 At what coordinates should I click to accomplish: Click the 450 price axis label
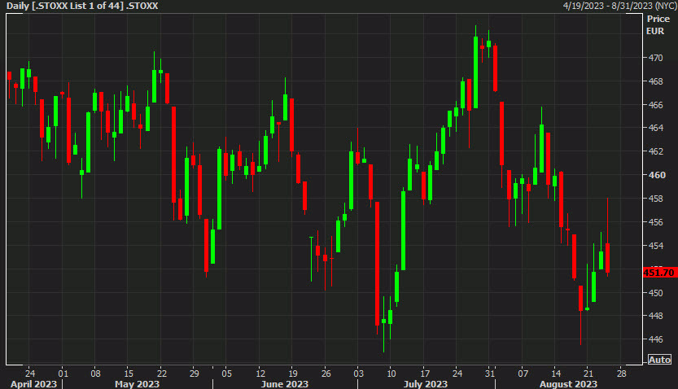point(655,293)
